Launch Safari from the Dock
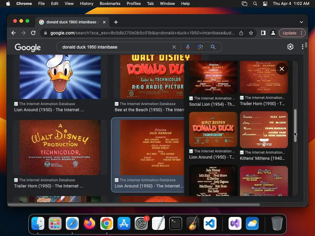315x236 pixels. click(x=72, y=223)
